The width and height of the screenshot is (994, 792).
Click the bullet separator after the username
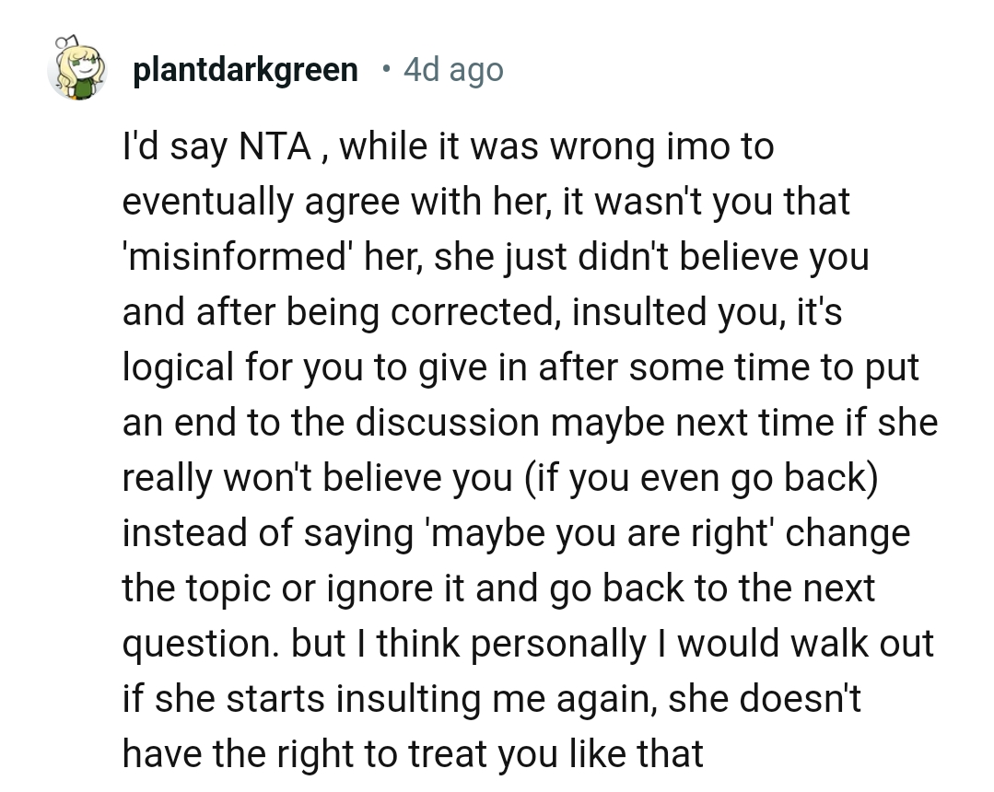[386, 69]
